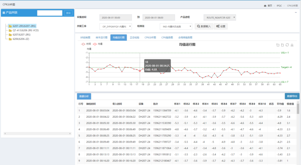Viewport: 301px width, 165px height.
Task: Follow the IPQC breadcrumb link
Action: tap(279, 6)
